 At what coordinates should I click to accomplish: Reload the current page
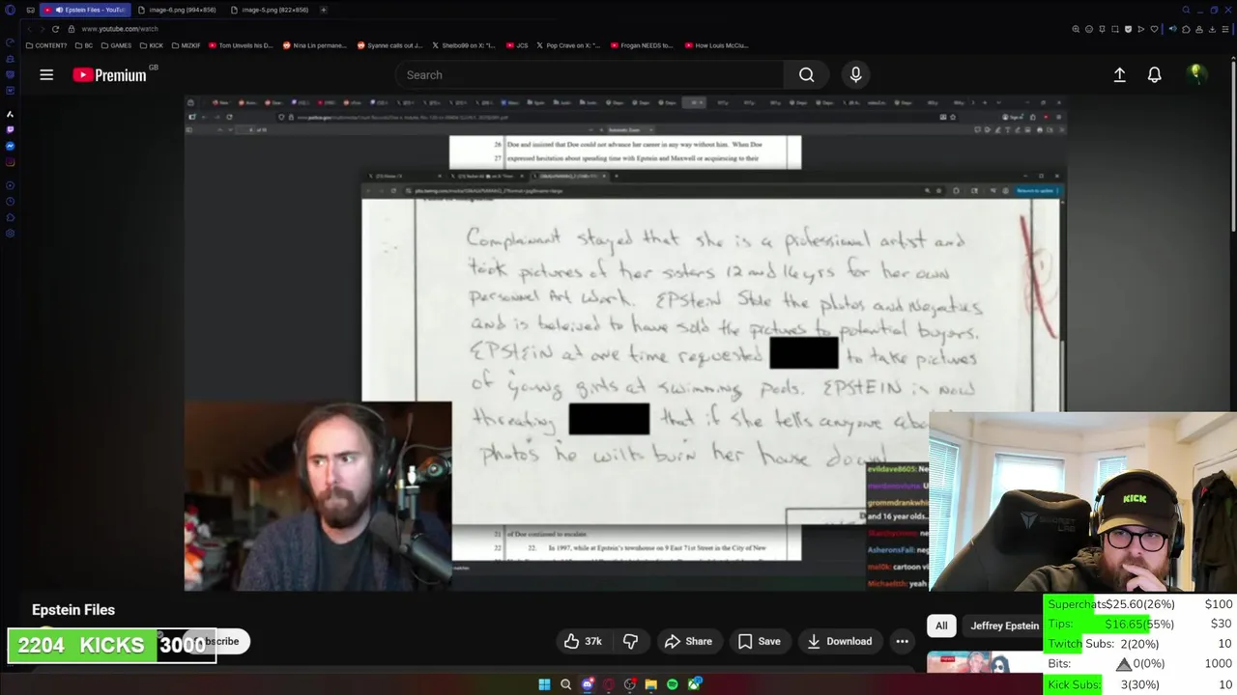pyautogui.click(x=55, y=29)
